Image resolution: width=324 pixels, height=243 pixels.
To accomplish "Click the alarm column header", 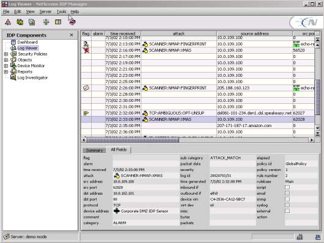I will [98, 34].
